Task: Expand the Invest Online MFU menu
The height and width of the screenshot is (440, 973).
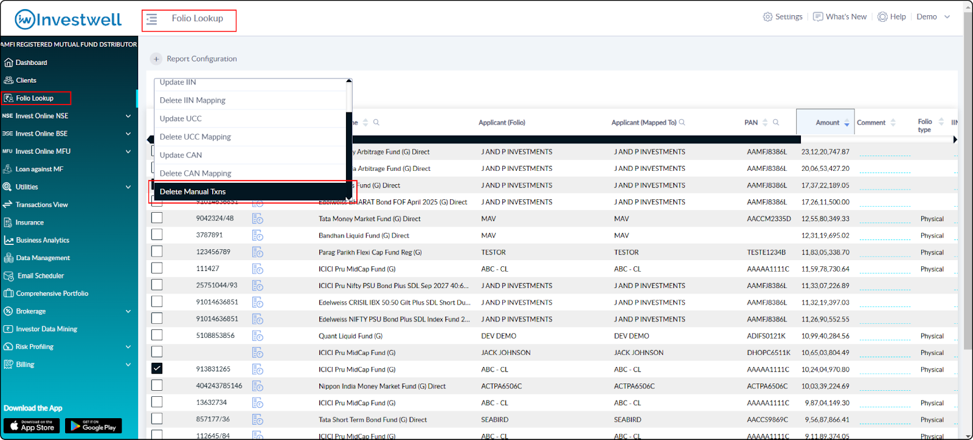Action: tap(128, 151)
